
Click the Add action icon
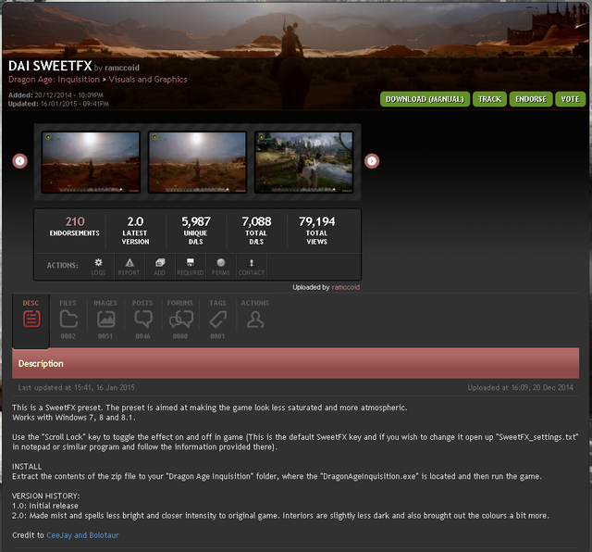tap(160, 267)
